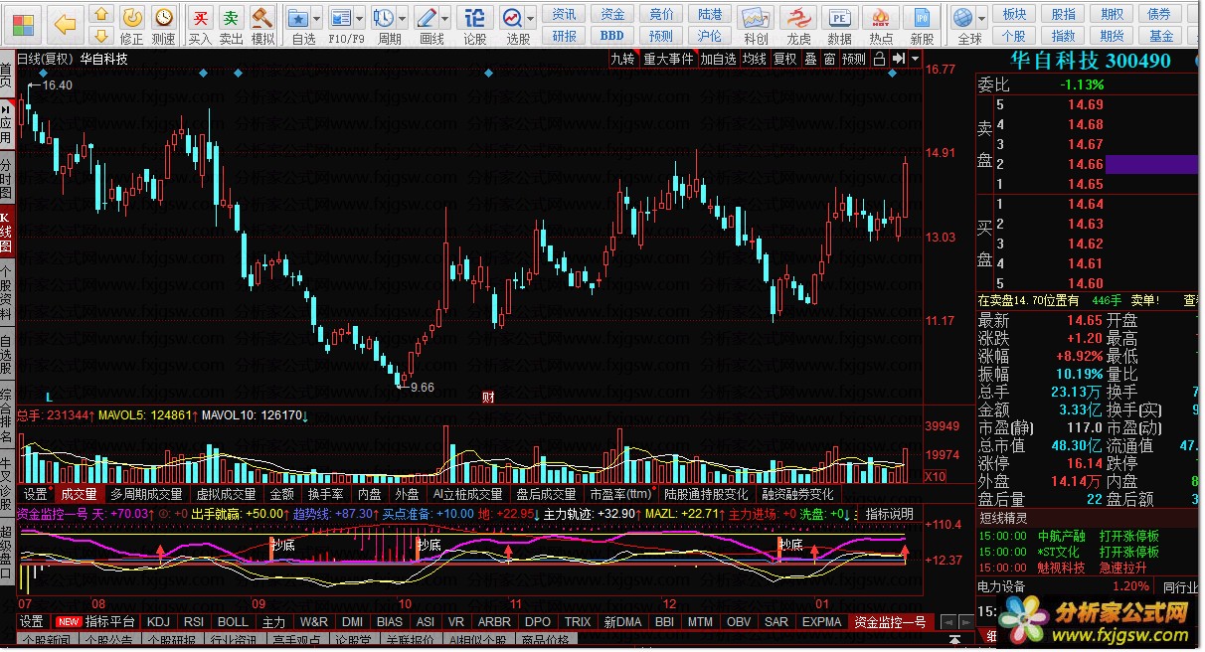Toggle the 预测 forecast on chart toolbar
Screen dimensions: 1205x652
(854, 59)
